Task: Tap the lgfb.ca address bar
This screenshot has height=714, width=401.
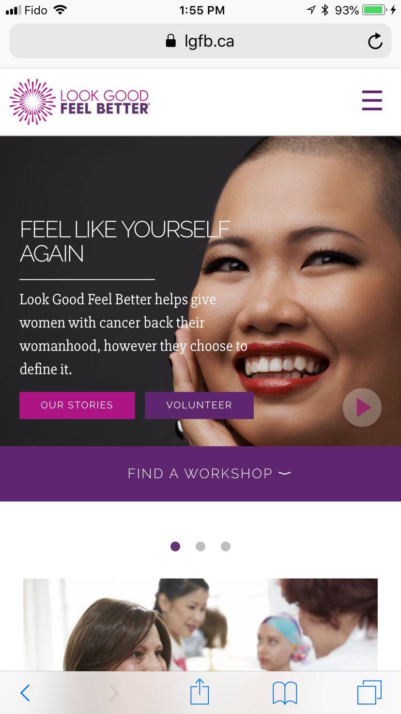Action: pyautogui.click(x=200, y=41)
